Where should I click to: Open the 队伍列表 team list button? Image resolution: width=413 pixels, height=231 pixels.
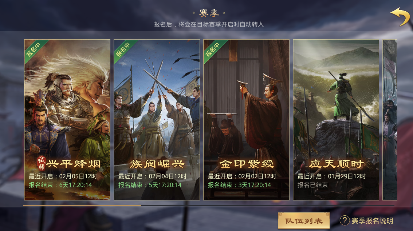pyautogui.click(x=304, y=221)
